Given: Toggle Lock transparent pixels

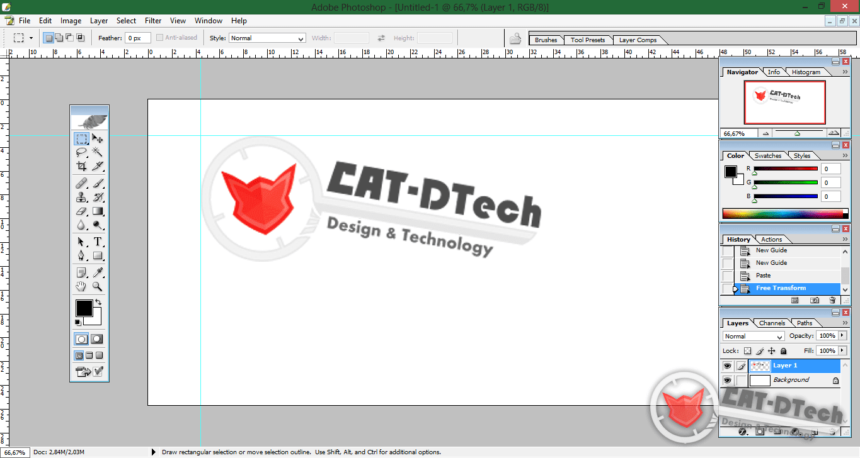Looking at the screenshot, I should coord(748,351).
